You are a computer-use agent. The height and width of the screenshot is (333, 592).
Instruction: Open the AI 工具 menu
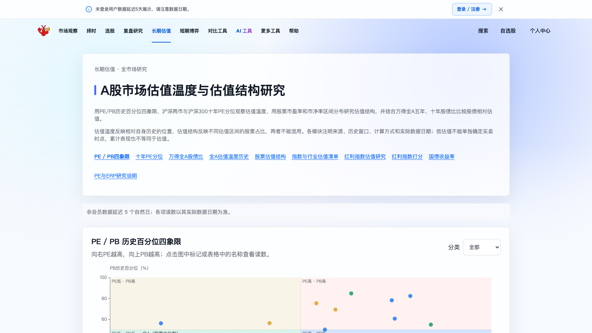click(244, 31)
